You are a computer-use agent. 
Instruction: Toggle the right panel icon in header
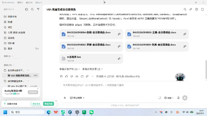(x=202, y=9)
